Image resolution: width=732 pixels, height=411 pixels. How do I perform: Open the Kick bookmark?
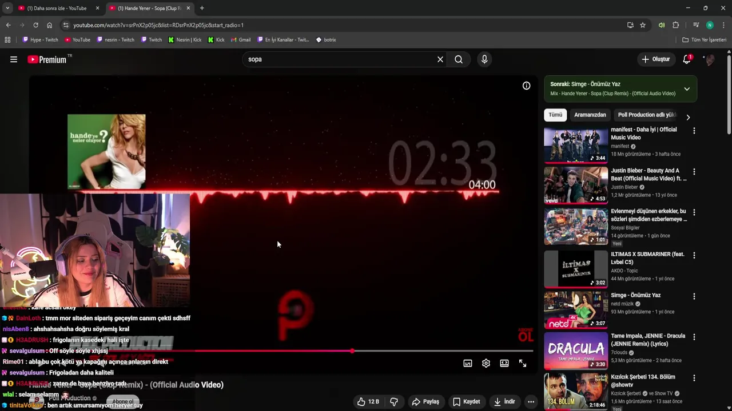(216, 40)
